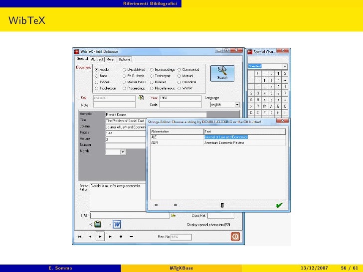Open the Standard character set dropdown
This screenshot has width=363, height=272.
coord(285,66)
